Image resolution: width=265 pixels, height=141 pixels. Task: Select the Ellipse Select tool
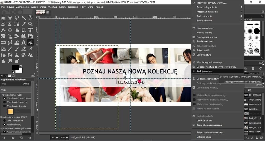(x=10, y=18)
